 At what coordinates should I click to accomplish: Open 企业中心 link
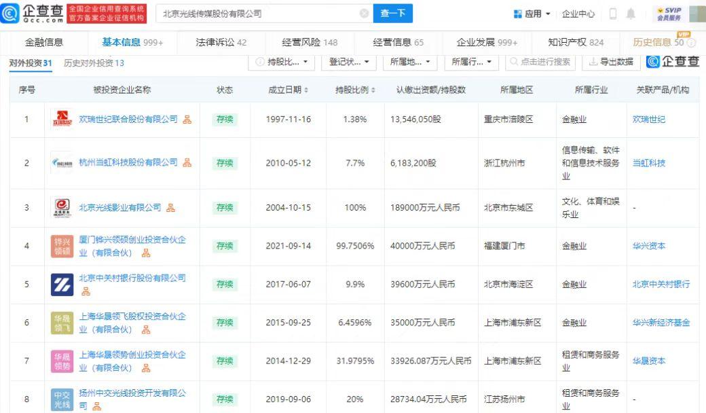[x=578, y=14]
